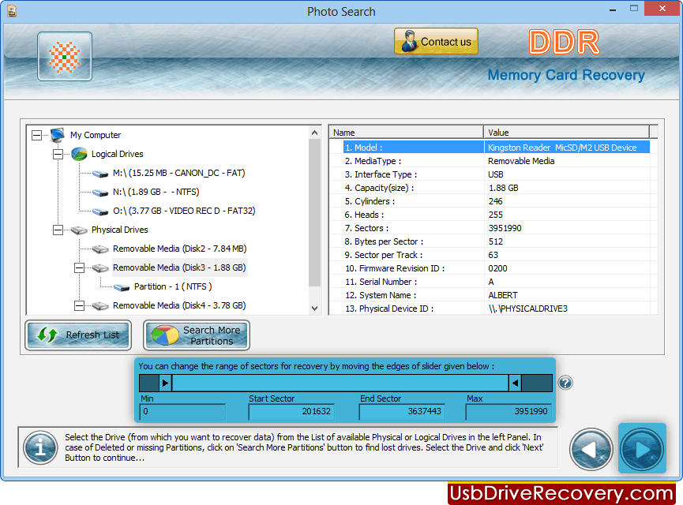This screenshot has width=683, height=505.
Task: Go back with the left arrow button
Action: [591, 450]
